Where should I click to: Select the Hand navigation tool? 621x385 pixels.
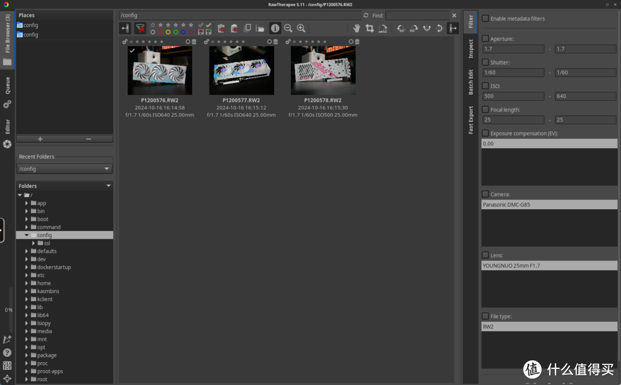[x=356, y=28]
